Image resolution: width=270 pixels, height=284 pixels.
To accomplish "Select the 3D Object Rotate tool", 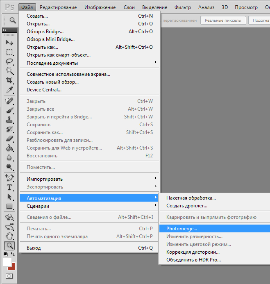I will [9, 217].
